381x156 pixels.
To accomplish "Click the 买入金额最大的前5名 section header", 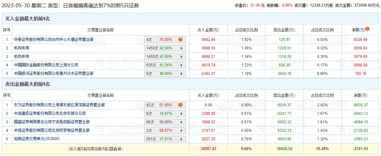I will pyautogui.click(x=28, y=19).
